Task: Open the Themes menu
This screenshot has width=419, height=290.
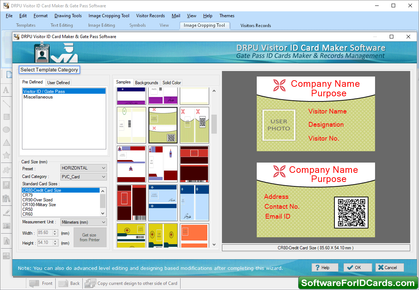Action: pos(227,16)
